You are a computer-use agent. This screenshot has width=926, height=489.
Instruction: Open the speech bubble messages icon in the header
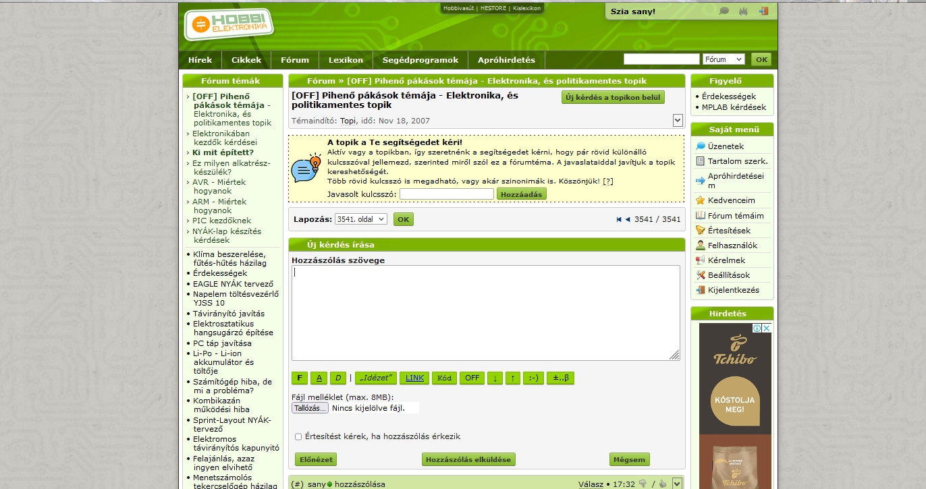[724, 11]
